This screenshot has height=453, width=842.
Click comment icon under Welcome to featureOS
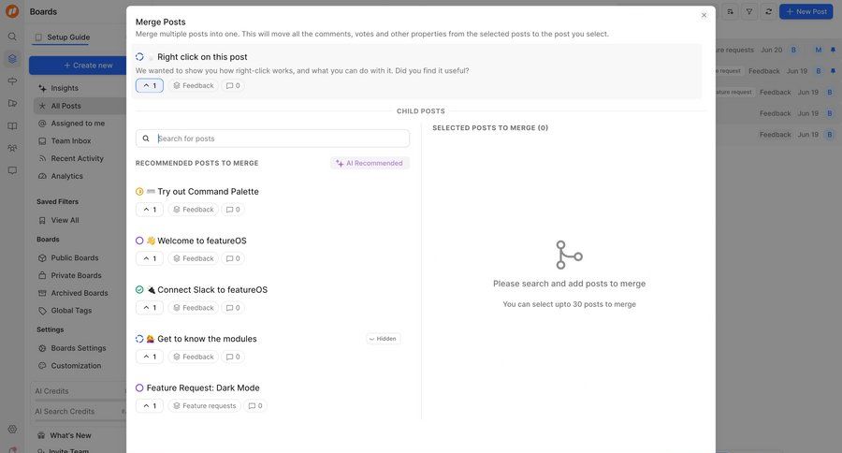(x=233, y=258)
